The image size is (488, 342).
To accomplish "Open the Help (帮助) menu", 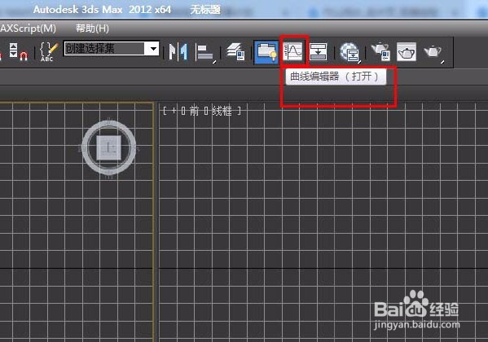I will coord(92,28).
